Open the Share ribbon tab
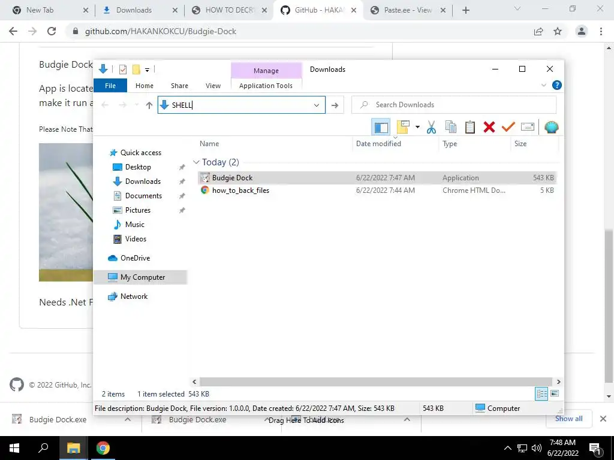The image size is (614, 460). (x=179, y=85)
